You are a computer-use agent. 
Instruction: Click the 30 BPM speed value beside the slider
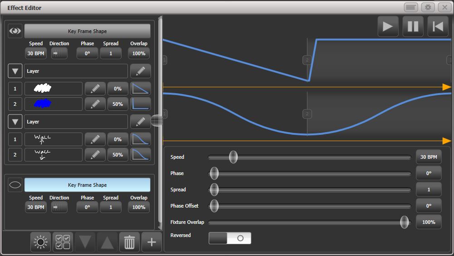click(x=429, y=157)
